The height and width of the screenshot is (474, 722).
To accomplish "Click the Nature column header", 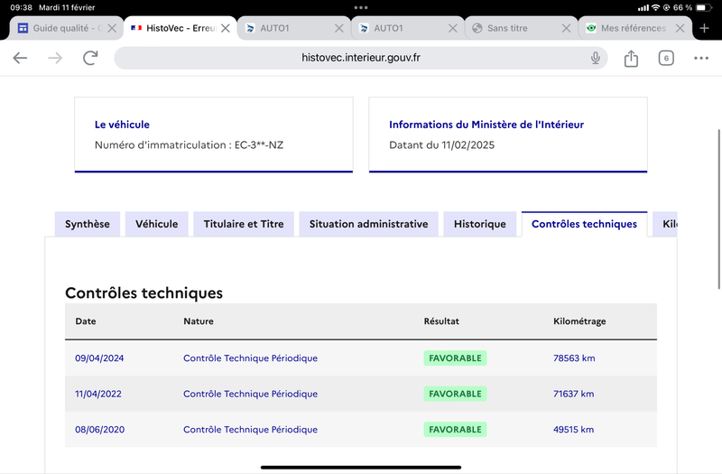I will pos(199,321).
